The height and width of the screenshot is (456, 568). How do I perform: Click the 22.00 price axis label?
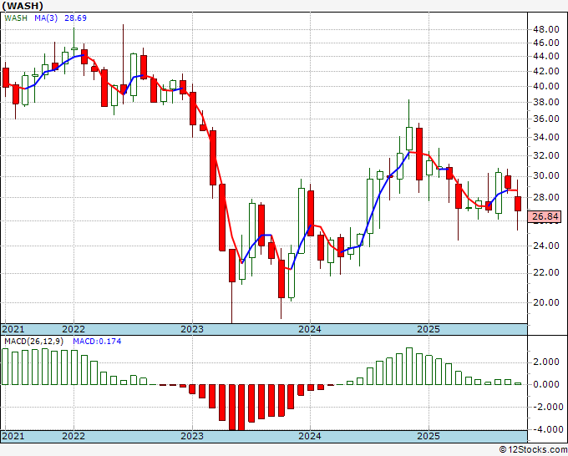click(x=546, y=272)
